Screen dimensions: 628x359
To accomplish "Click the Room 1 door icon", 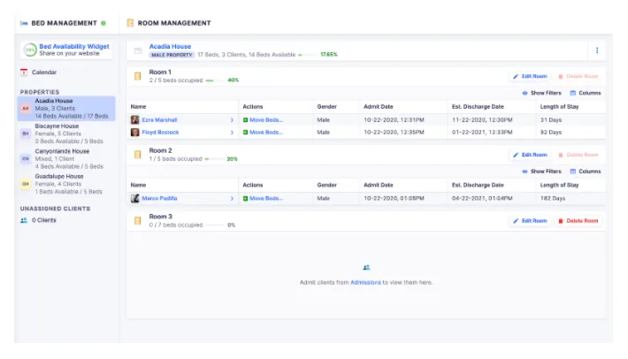I will [x=137, y=76].
